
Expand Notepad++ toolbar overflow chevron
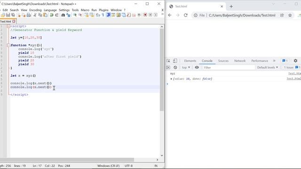point(162,14)
